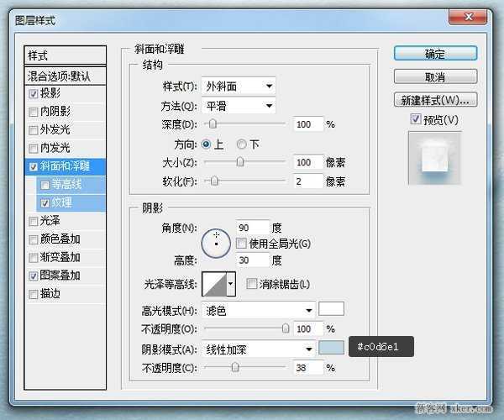Enable the 消除锯齿 checkbox

pyautogui.click(x=252, y=285)
